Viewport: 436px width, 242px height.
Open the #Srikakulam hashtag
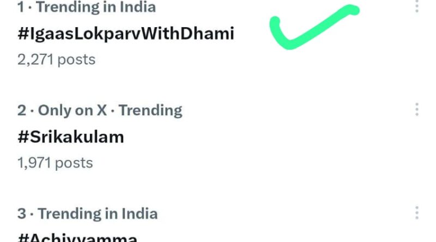tap(71, 137)
